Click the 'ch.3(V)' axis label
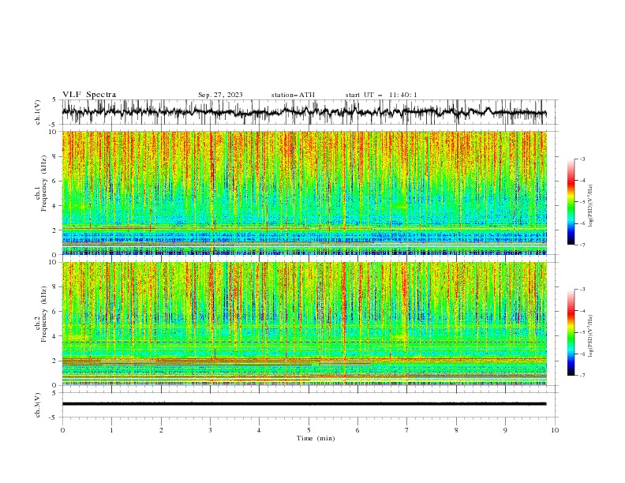 coord(38,405)
